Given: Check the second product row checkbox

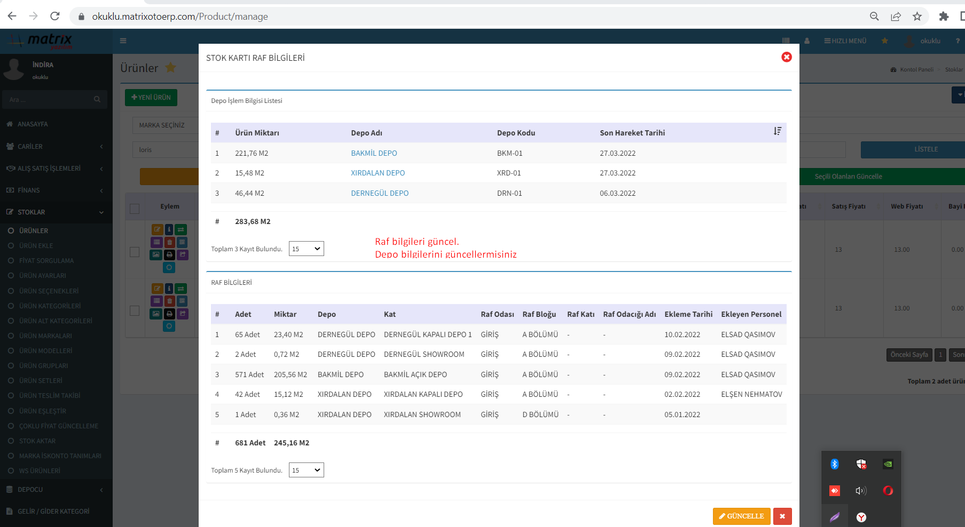Looking at the screenshot, I should pos(135,310).
